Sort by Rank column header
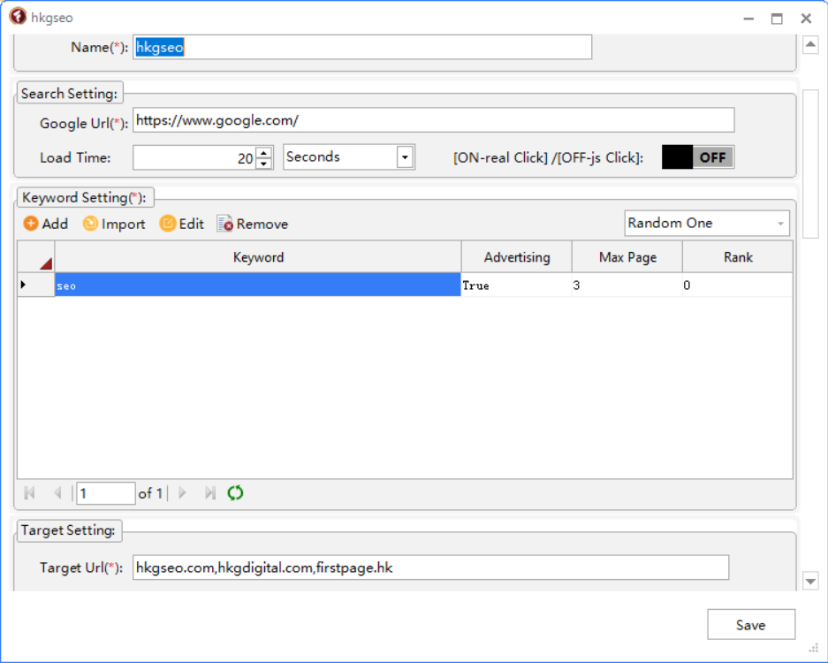This screenshot has width=828, height=663. point(738,257)
